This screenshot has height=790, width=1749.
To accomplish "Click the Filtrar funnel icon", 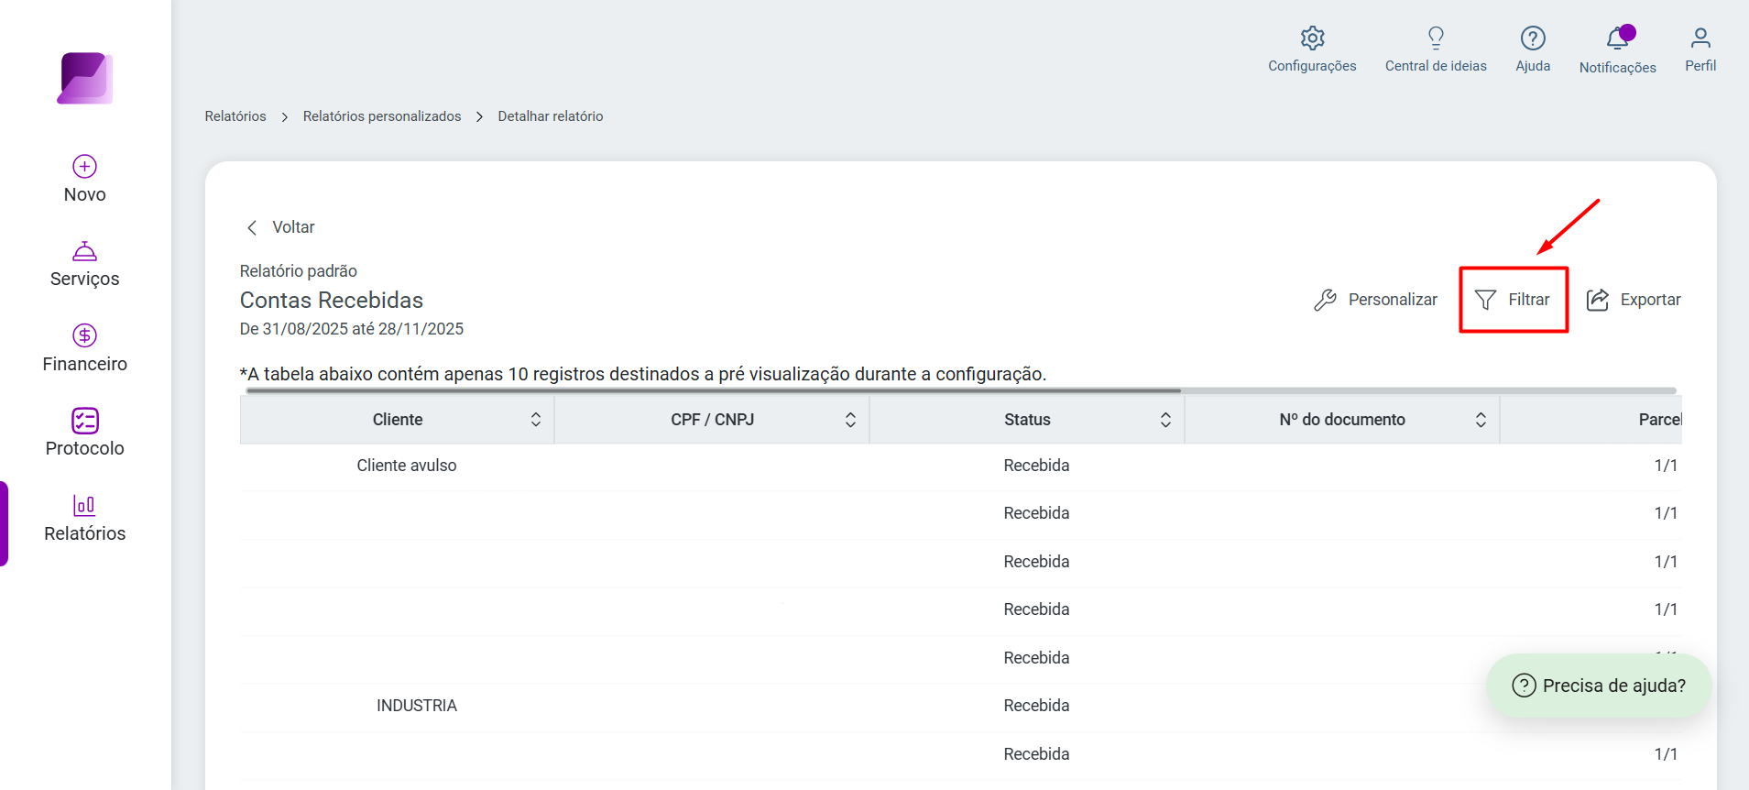I will pos(1485,300).
